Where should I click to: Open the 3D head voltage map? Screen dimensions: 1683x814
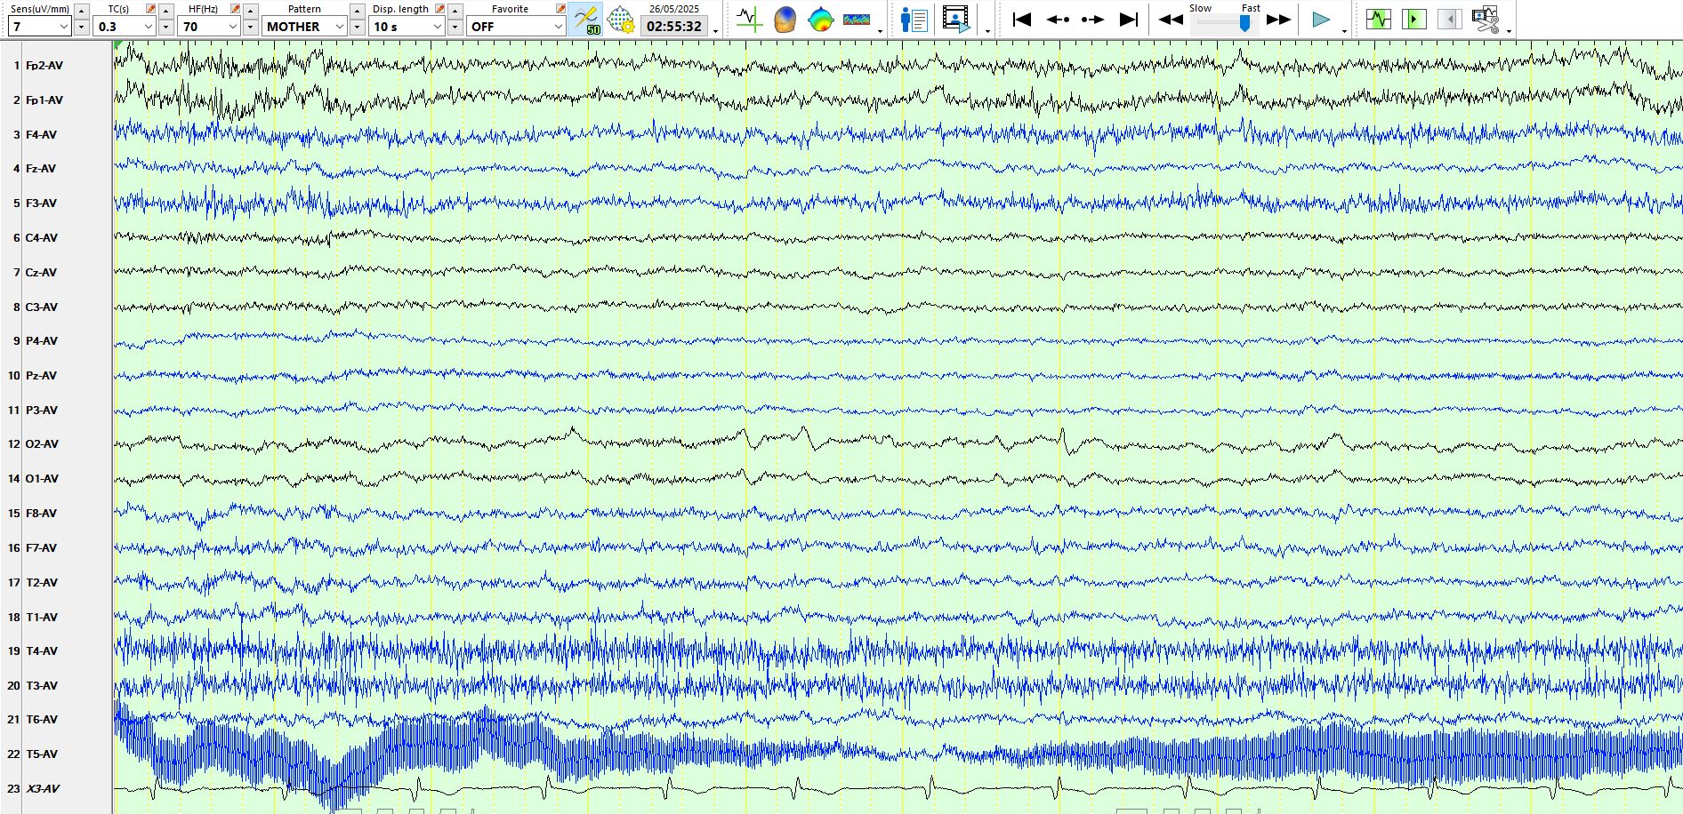pyautogui.click(x=785, y=19)
